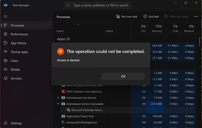Click End task in the toolbar

click(151, 17)
